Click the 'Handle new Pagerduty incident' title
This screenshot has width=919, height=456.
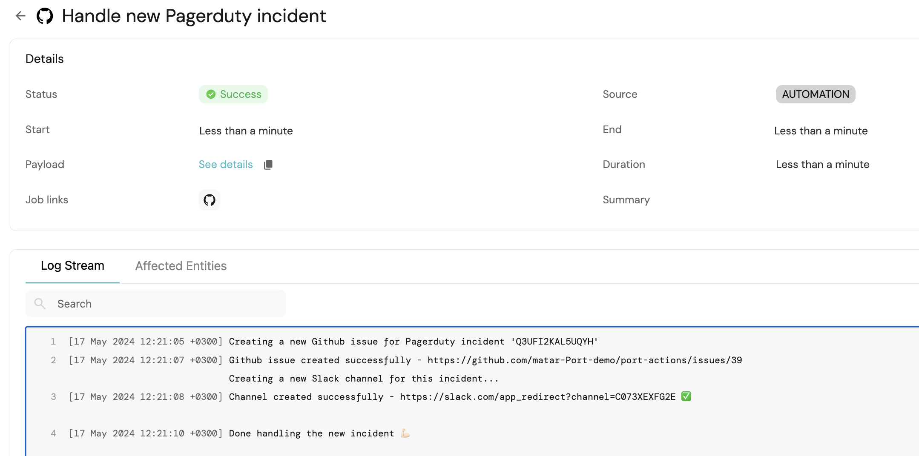[194, 16]
